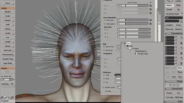Click the Transfer Map button
The height and width of the screenshot is (103, 184).
(x=7, y=59)
